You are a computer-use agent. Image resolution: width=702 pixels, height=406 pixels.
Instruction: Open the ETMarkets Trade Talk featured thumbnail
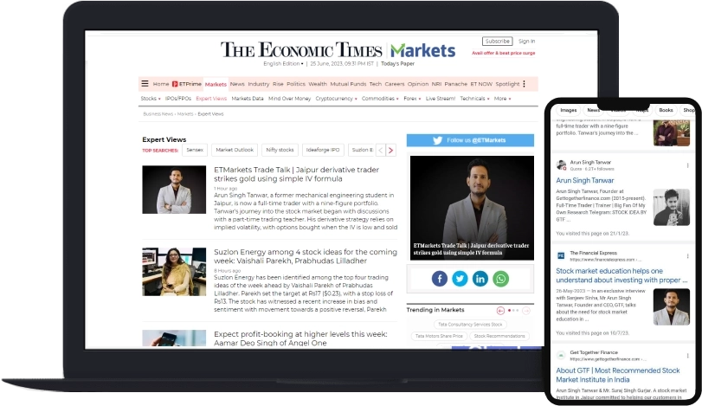(x=470, y=207)
